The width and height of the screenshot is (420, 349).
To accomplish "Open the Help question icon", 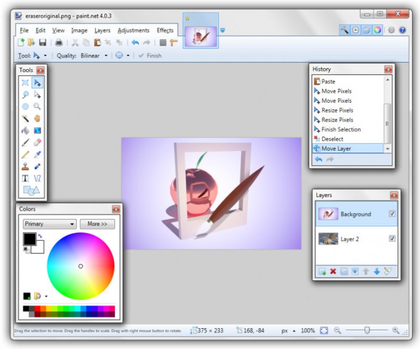I will tap(402, 30).
